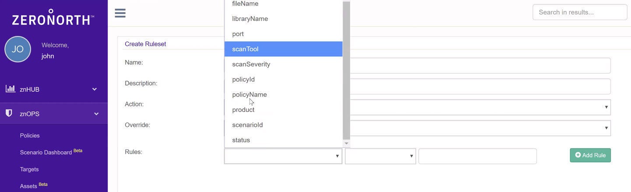This screenshot has height=192, width=631.
Task: Click the Add Rule button
Action: click(x=590, y=155)
